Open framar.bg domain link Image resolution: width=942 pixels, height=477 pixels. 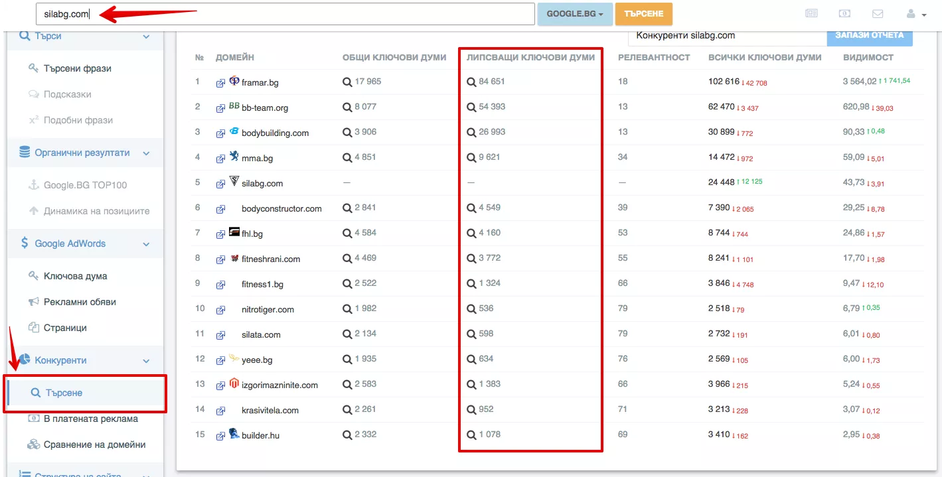point(260,83)
